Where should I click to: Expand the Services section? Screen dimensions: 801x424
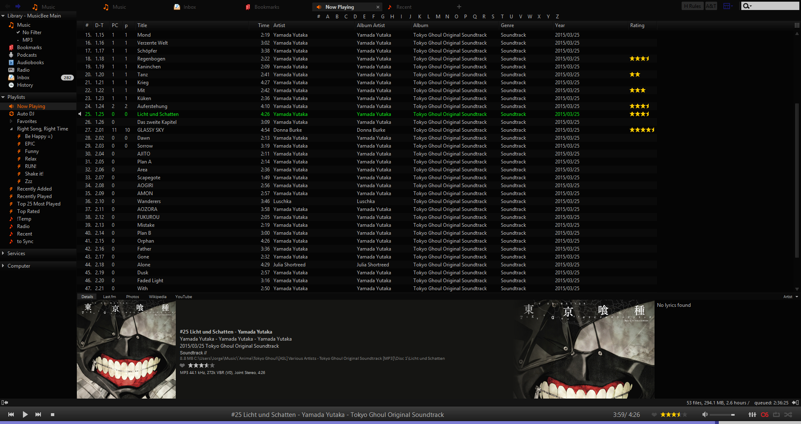pyautogui.click(x=3, y=253)
